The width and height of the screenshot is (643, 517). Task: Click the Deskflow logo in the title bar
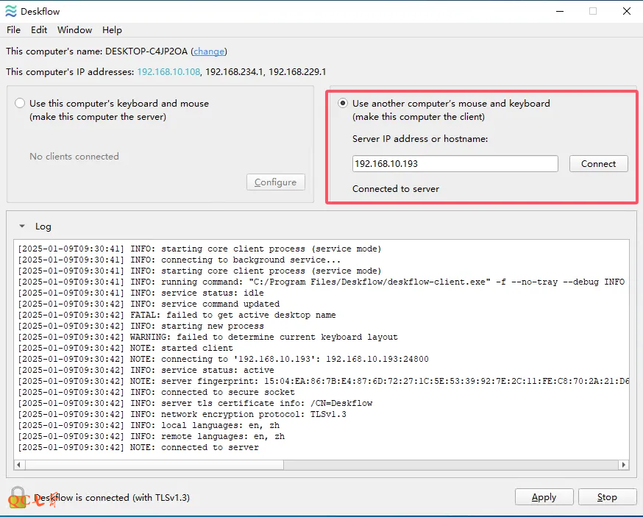[x=10, y=11]
